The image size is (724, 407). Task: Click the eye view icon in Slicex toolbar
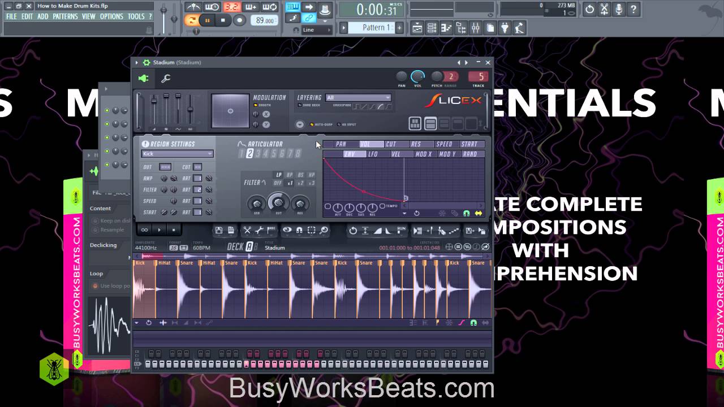point(287,230)
